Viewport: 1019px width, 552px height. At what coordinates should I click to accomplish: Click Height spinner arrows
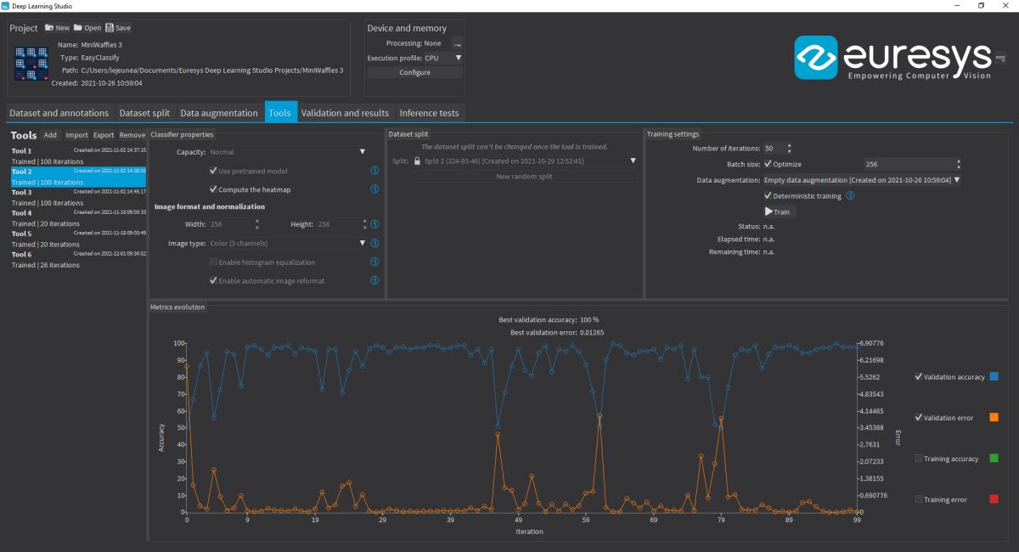coord(364,224)
